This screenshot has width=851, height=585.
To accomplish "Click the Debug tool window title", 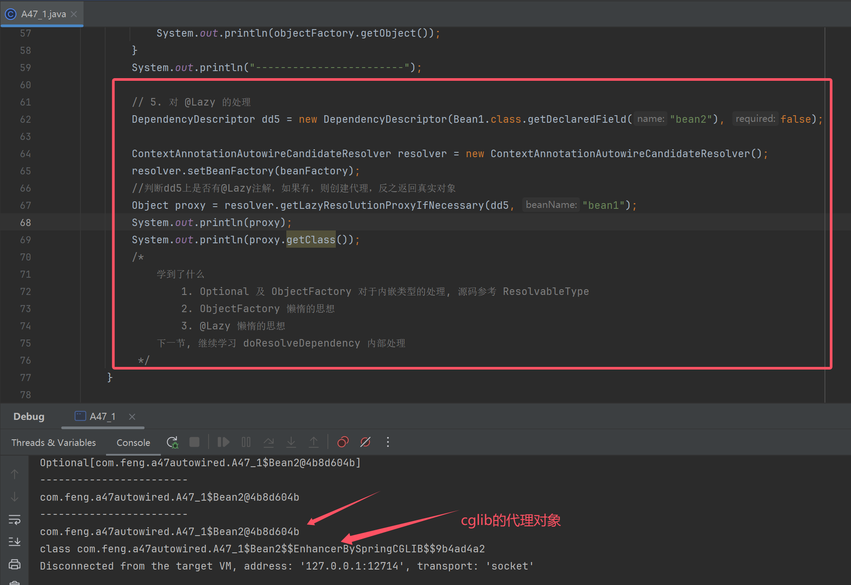I will click(29, 416).
